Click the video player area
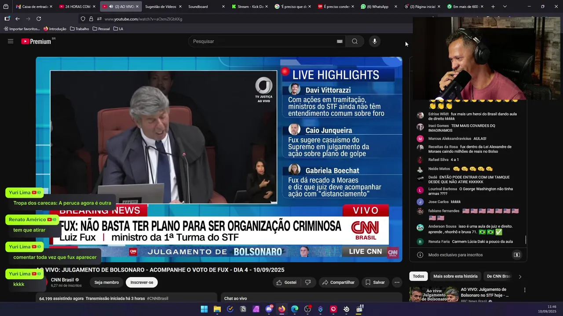 pyautogui.click(x=219, y=159)
